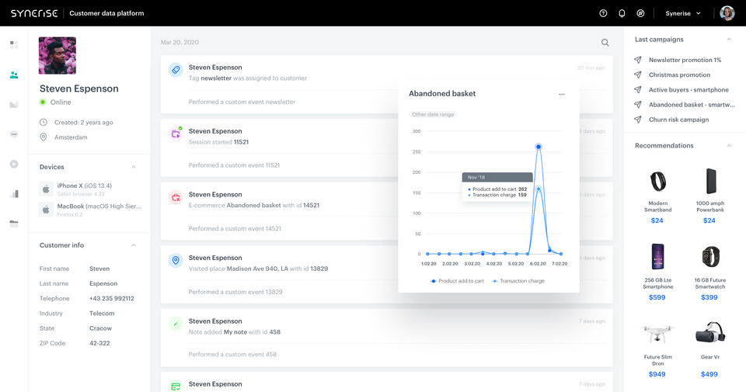Click Steven Espenson's profile photo
This screenshot has height=392, width=746.
click(x=57, y=56)
